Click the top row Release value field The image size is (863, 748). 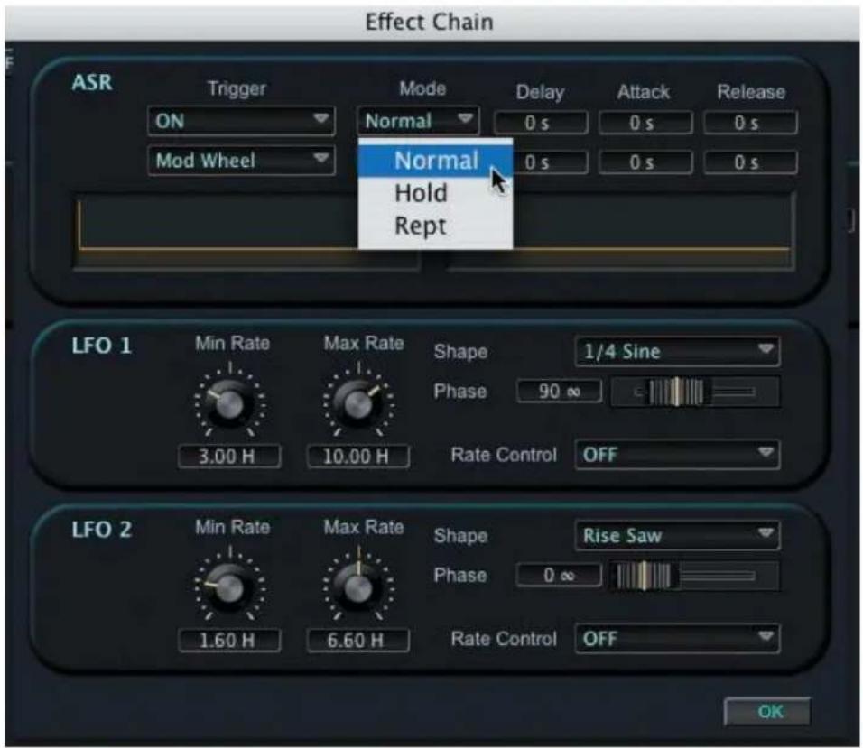click(x=750, y=123)
